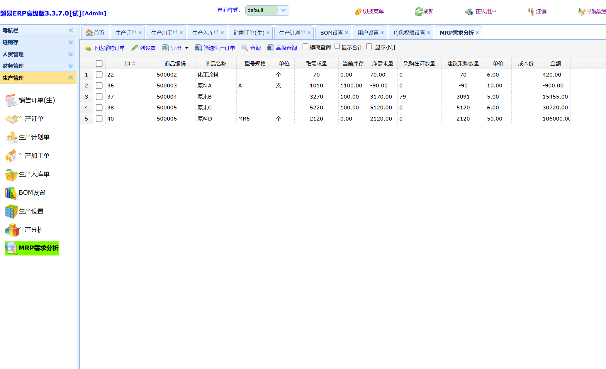This screenshot has width=606, height=369.
Task: Click the BOM设置 books icon in sidebar
Action: [x=11, y=193]
